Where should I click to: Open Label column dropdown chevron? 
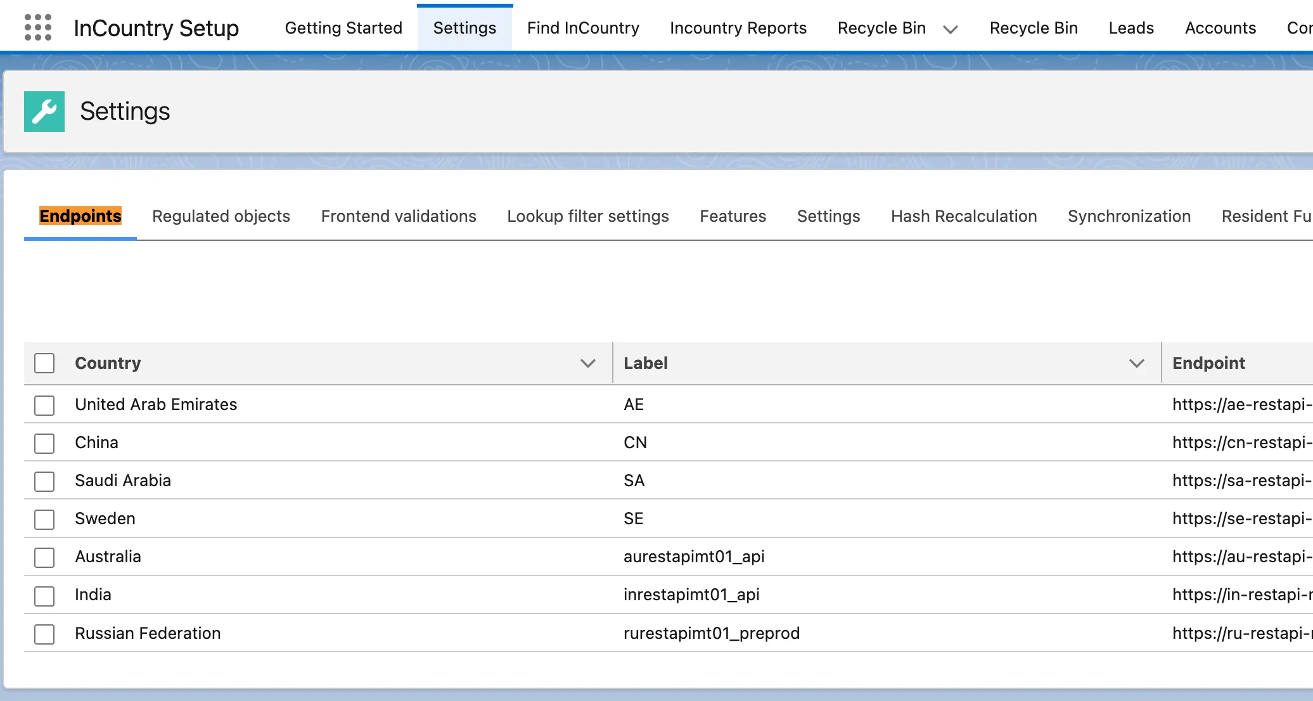(x=1136, y=363)
